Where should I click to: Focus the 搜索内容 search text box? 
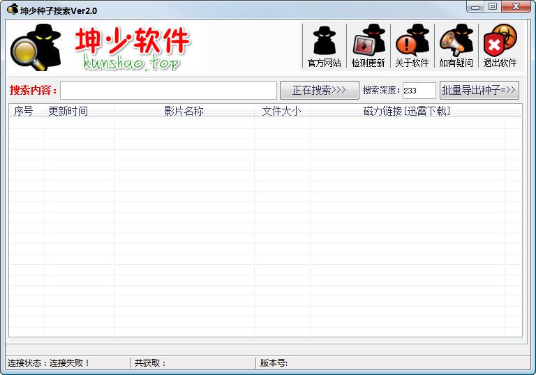coord(168,91)
